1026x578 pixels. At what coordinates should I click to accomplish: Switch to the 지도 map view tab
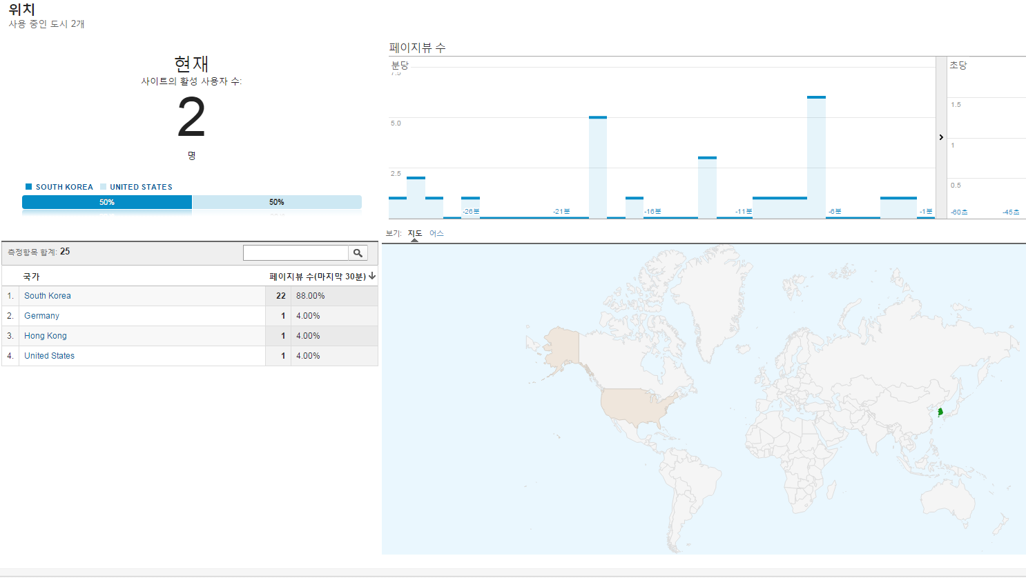pos(414,234)
